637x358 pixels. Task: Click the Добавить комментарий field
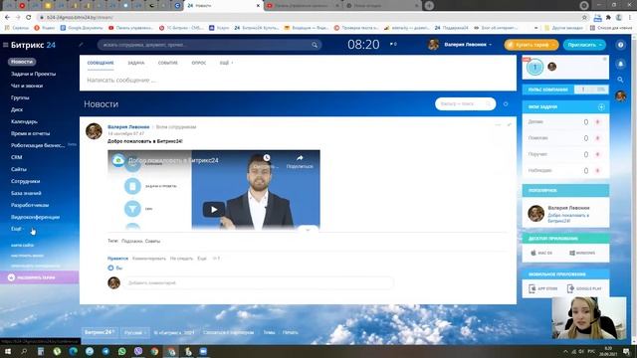[259, 282]
